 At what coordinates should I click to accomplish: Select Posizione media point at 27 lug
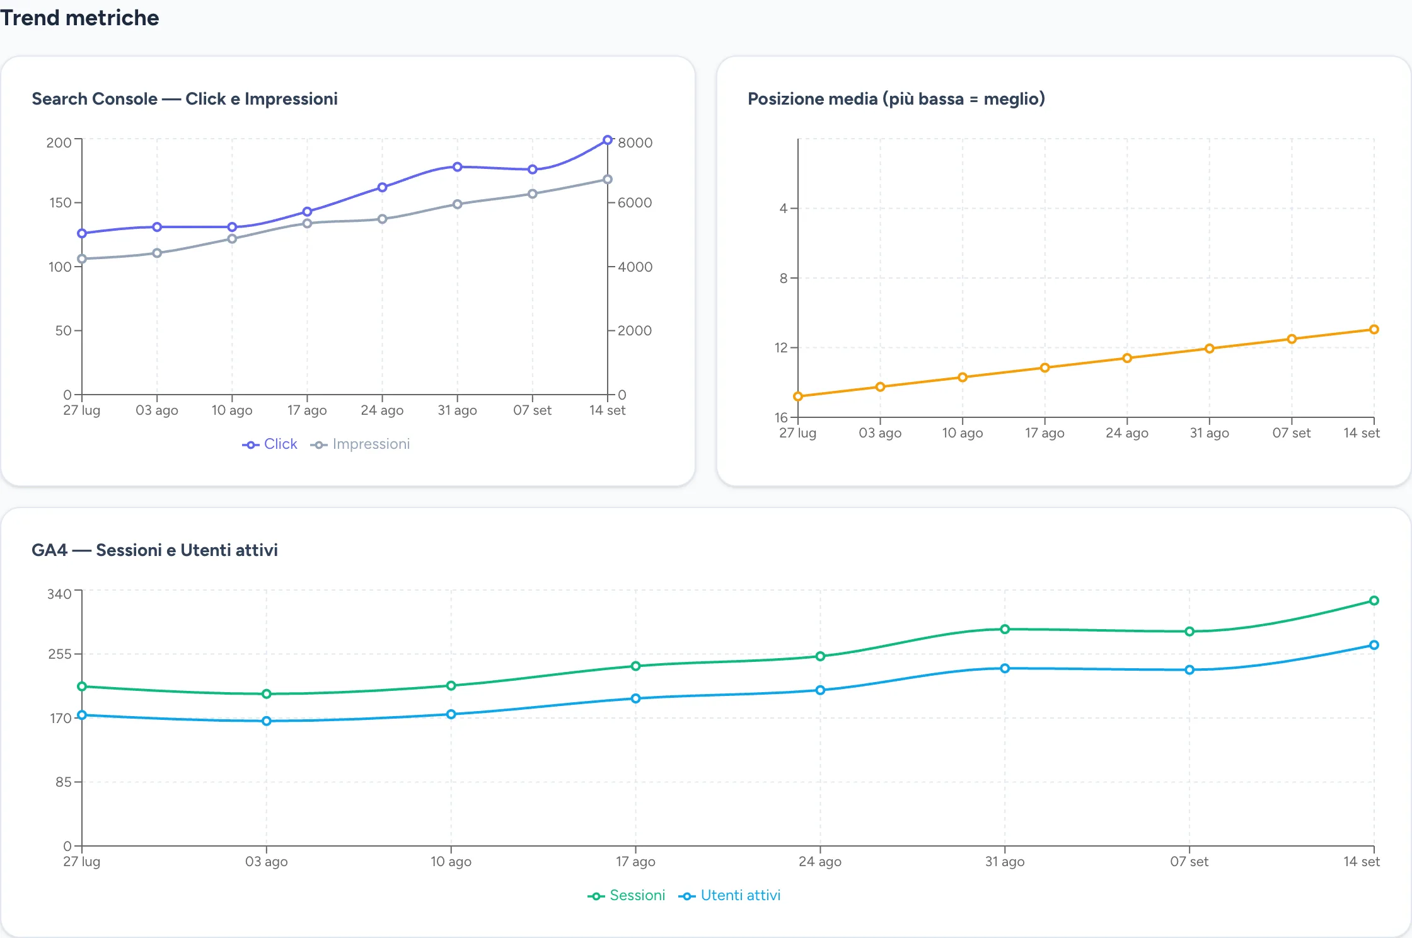[798, 397]
